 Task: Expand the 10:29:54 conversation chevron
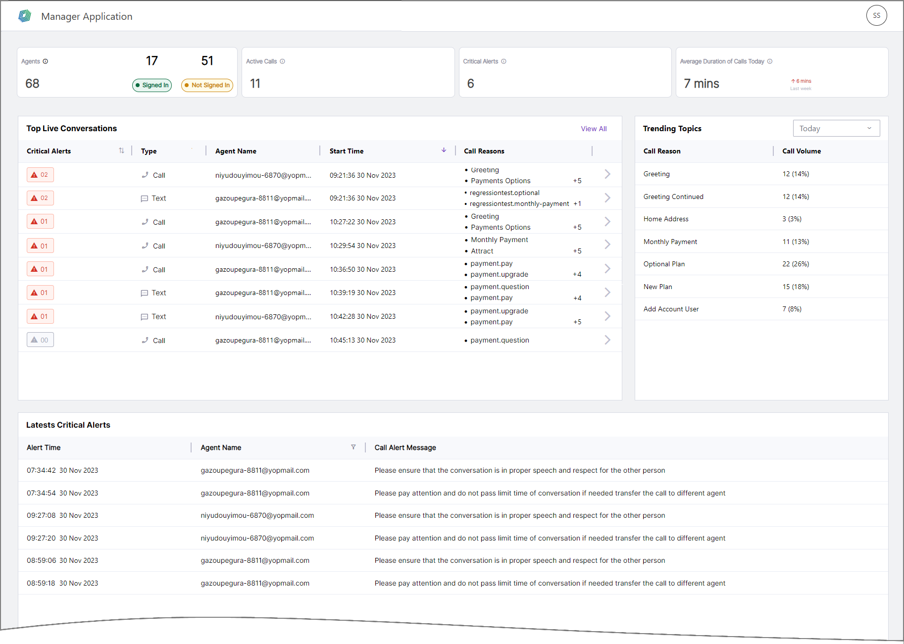pos(607,245)
